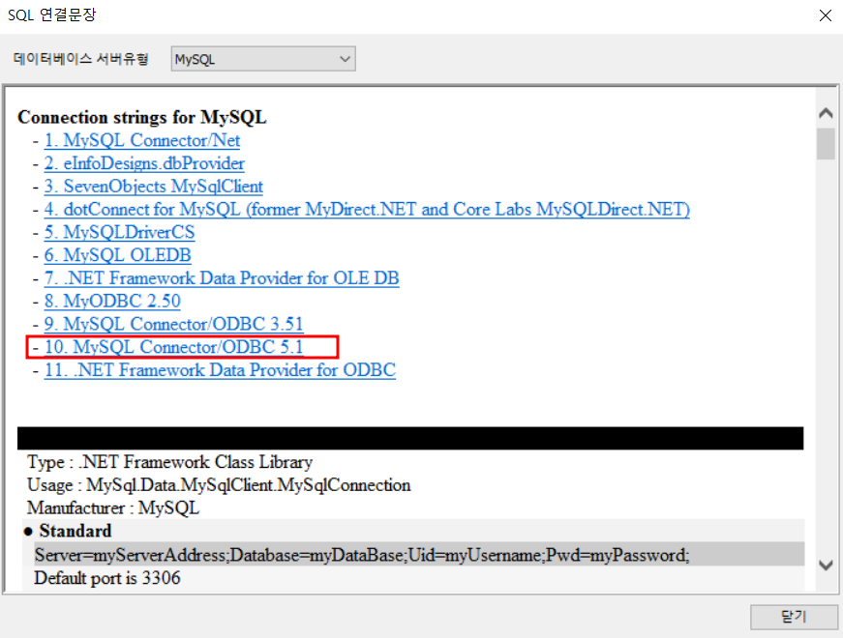Open 11. .NET Framework Data Provider for ODBC
Image resolution: width=843 pixels, height=638 pixels.
tap(220, 370)
